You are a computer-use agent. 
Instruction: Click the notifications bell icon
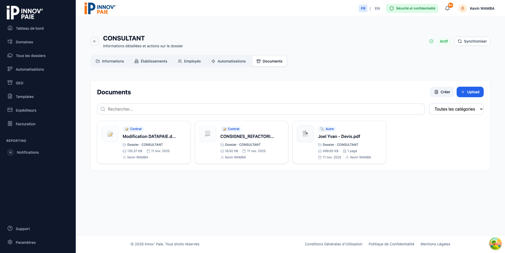click(447, 8)
